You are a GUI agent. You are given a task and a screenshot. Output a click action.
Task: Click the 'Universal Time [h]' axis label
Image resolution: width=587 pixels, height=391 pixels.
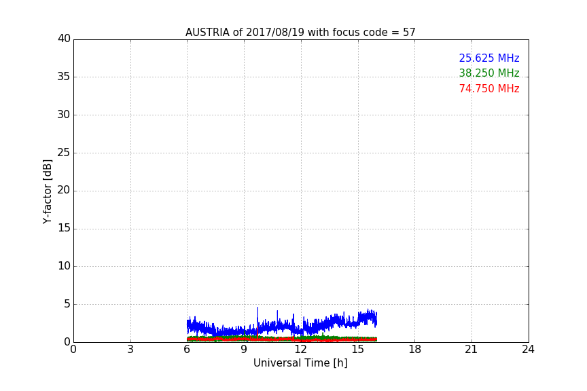(300, 363)
